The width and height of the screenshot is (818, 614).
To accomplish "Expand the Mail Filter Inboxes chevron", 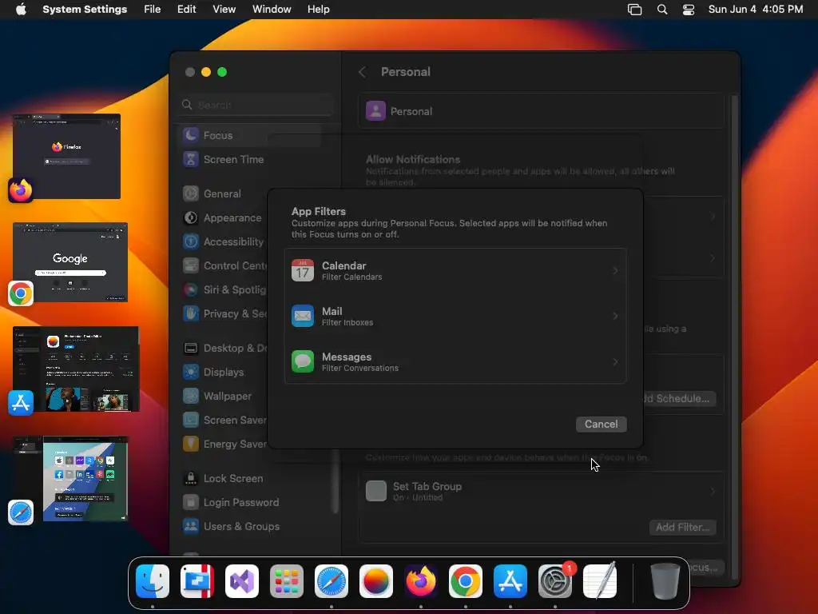I will pos(615,316).
